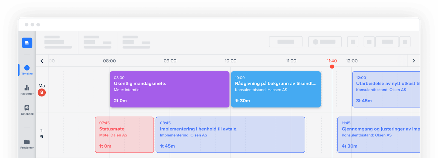Click the 08:00 time header label
The height and width of the screenshot is (158, 438).
coord(109,61)
